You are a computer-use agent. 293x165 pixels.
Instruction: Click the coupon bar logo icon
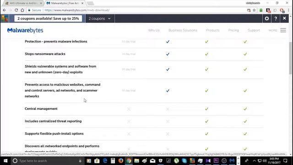(5, 18)
